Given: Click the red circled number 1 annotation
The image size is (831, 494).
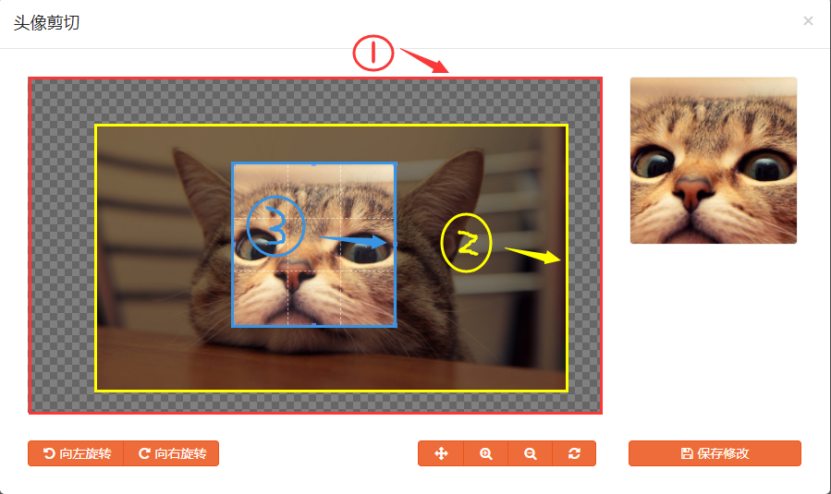Looking at the screenshot, I should click(x=373, y=53).
